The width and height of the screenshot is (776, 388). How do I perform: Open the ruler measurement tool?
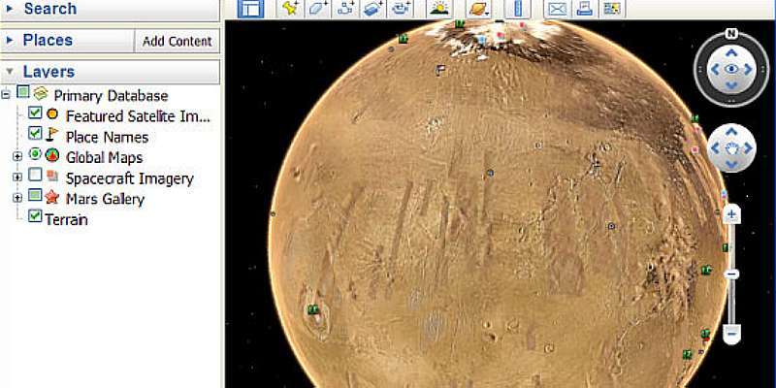(x=517, y=9)
